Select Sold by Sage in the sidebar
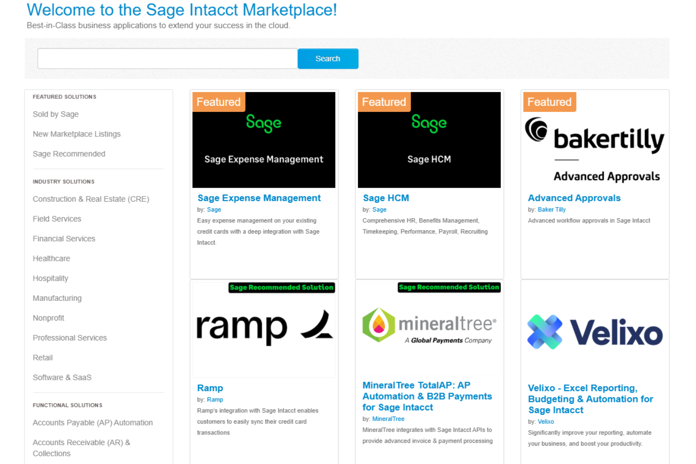This screenshot has width=696, height=464. click(x=55, y=114)
